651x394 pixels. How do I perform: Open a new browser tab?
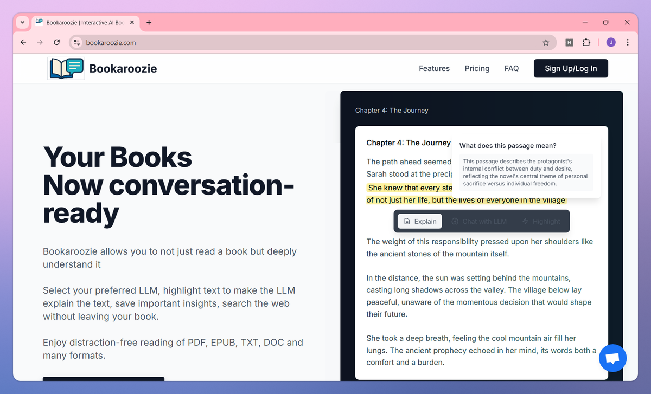point(149,22)
